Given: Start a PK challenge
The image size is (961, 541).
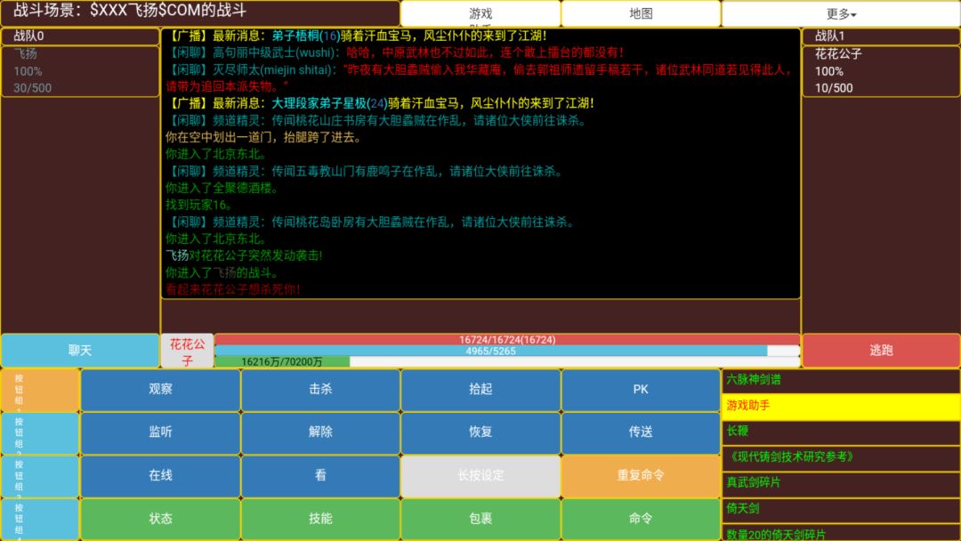Looking at the screenshot, I should (x=640, y=389).
